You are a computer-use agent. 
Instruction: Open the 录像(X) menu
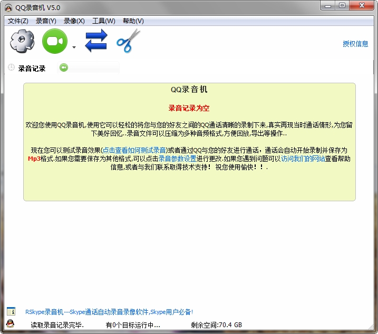pyautogui.click(x=74, y=21)
